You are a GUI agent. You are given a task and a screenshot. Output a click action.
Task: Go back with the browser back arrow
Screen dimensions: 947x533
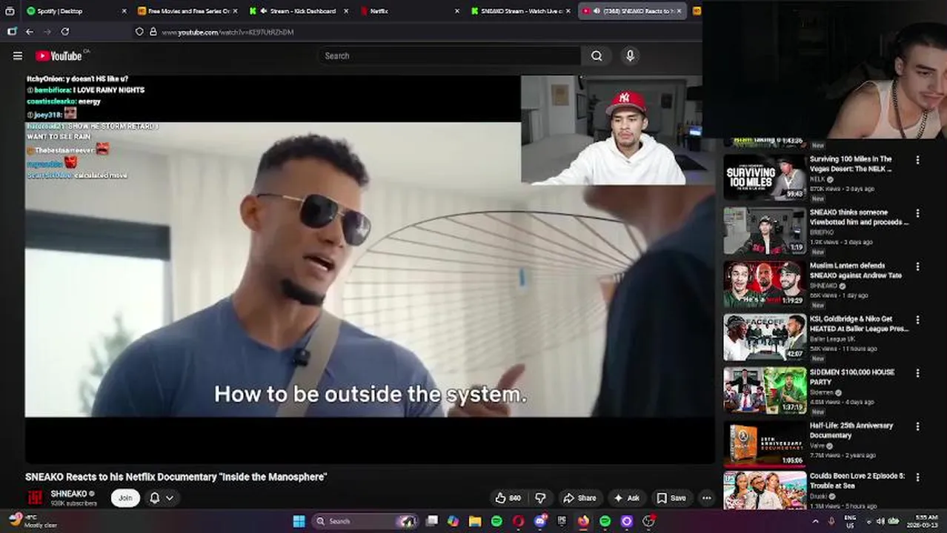click(x=30, y=32)
